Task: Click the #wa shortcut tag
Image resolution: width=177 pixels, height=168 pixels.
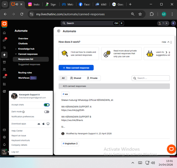Action: click(65, 94)
